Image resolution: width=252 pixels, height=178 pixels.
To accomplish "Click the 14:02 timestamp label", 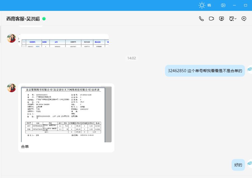I will [x=131, y=58].
